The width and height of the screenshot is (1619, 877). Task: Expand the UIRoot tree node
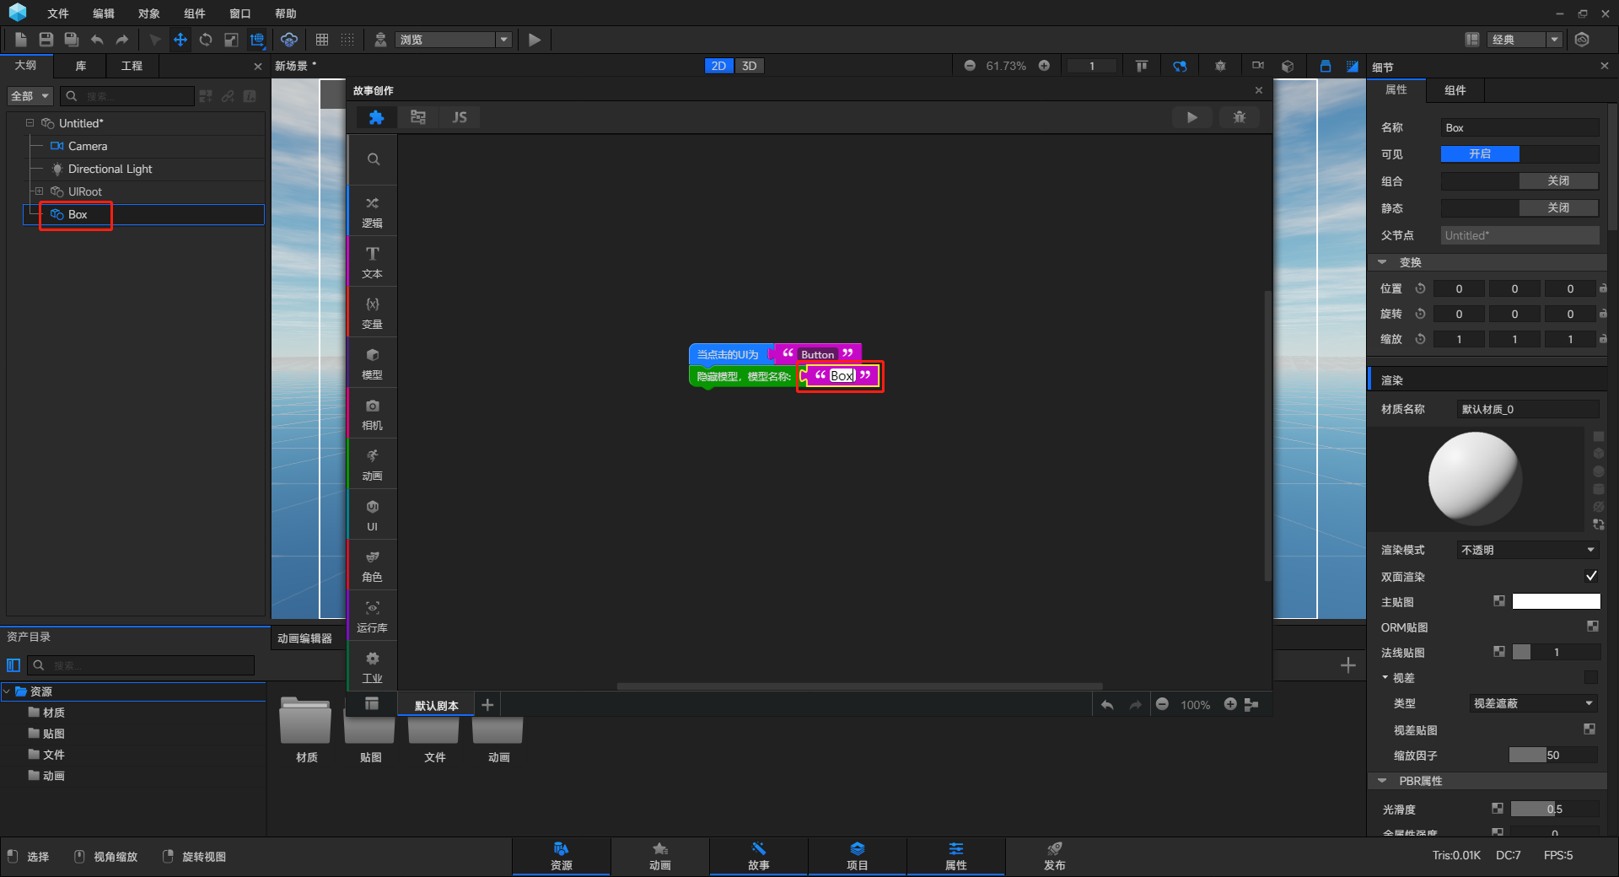pyautogui.click(x=39, y=191)
